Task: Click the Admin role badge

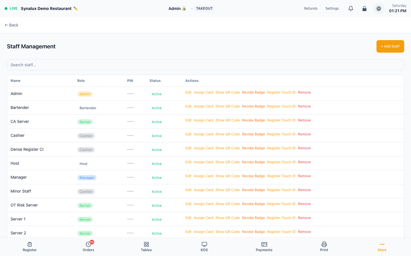Action: [85, 94]
